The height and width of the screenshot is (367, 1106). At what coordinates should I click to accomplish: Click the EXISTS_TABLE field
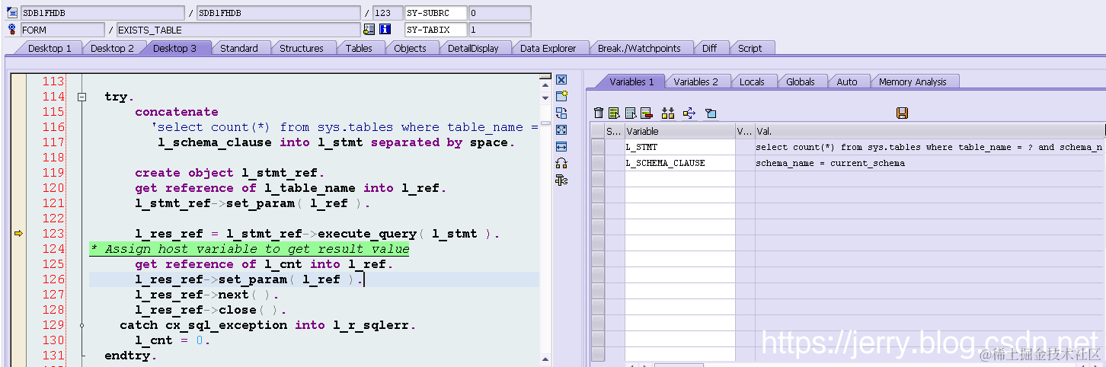coord(238,30)
